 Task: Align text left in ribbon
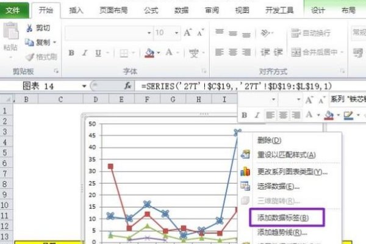click(x=219, y=52)
